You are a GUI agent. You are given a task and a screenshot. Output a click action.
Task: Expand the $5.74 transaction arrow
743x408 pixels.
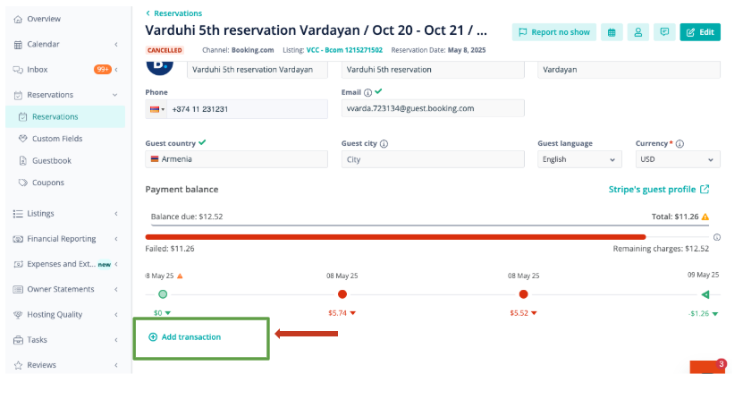tap(352, 313)
